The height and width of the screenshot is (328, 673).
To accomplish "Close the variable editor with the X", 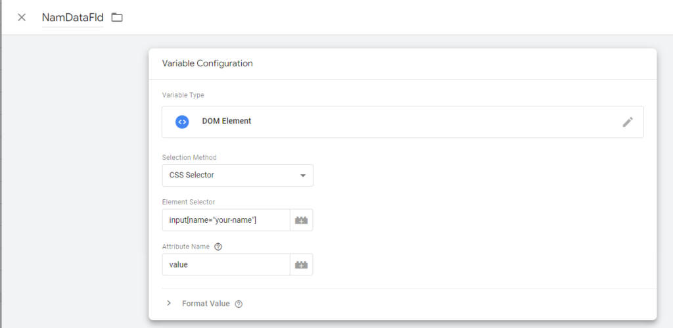I will point(22,17).
